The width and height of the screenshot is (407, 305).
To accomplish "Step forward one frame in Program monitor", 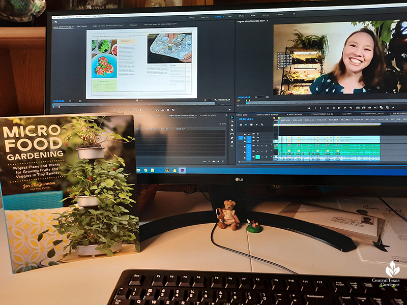I will pyautogui.click(x=345, y=108).
